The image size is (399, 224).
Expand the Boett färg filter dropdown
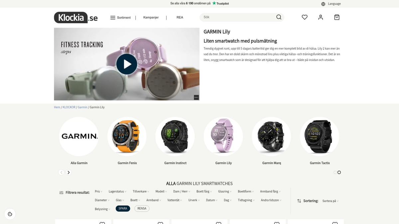click(204, 191)
